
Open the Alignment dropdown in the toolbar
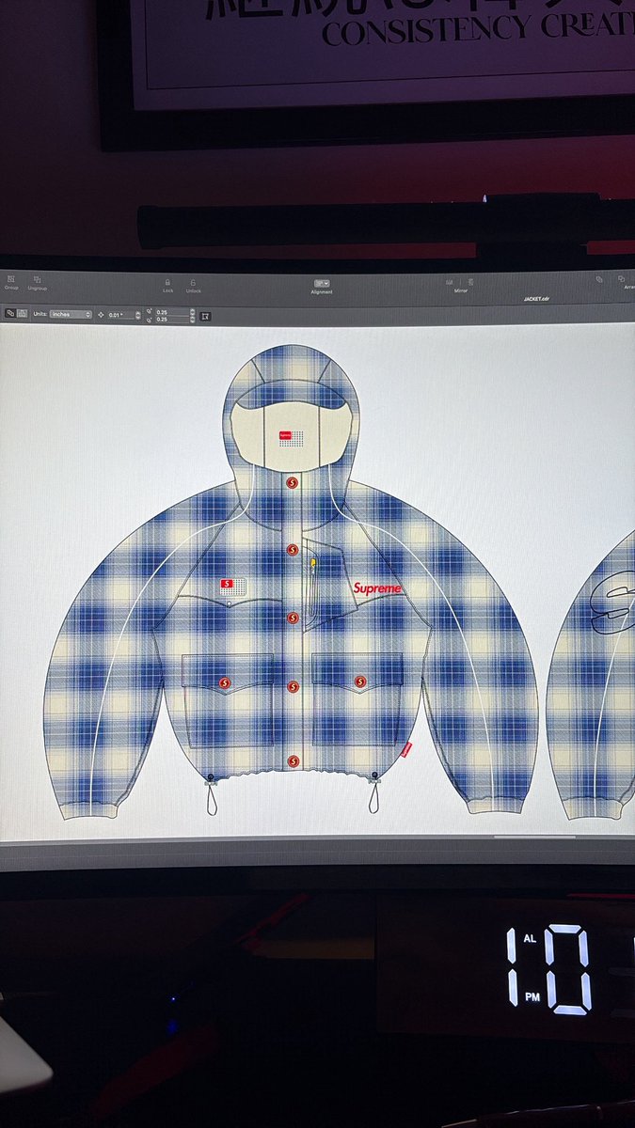[x=322, y=283]
